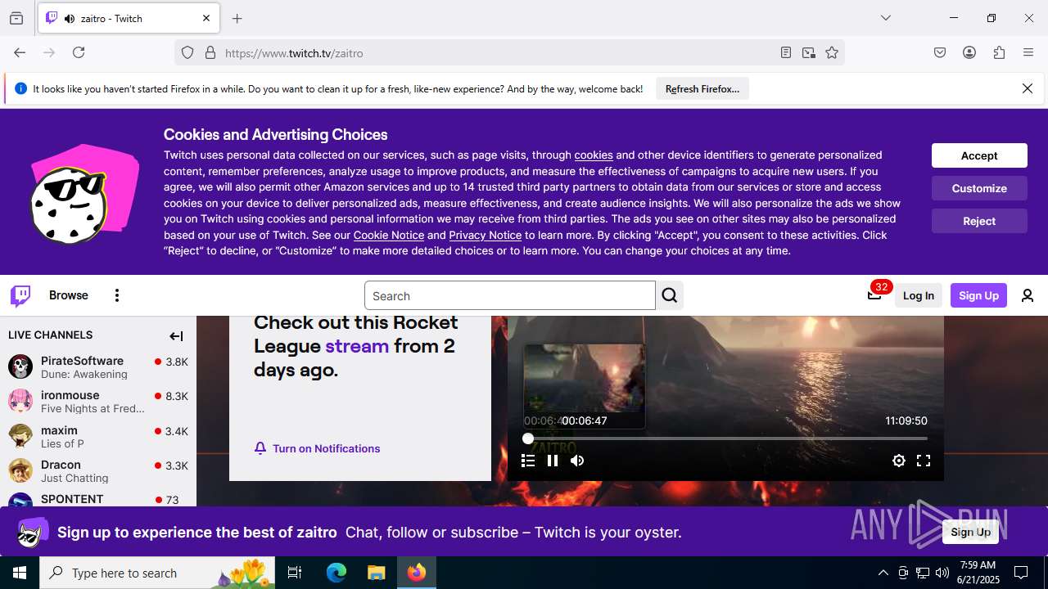Image resolution: width=1048 pixels, height=589 pixels.
Task: Click Refresh Firefox button
Action: click(x=702, y=88)
